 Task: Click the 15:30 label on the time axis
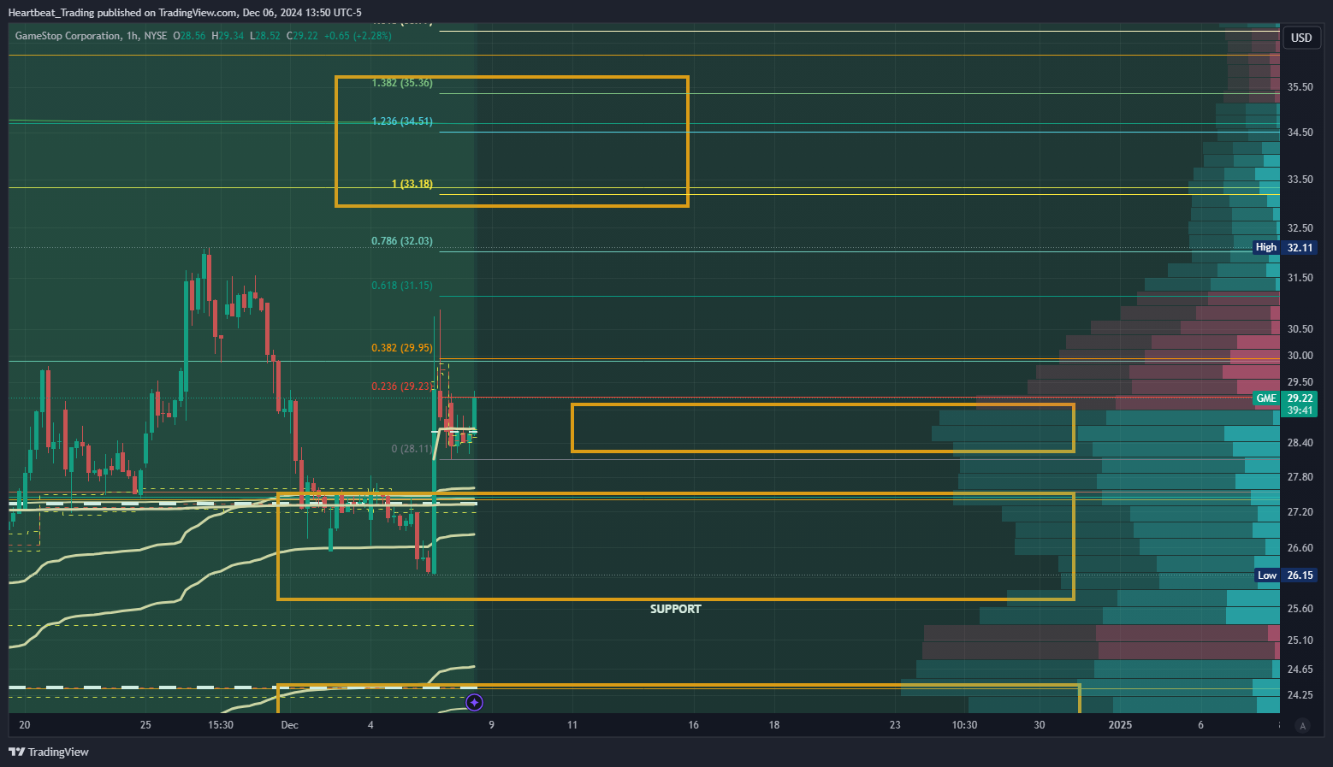221,725
